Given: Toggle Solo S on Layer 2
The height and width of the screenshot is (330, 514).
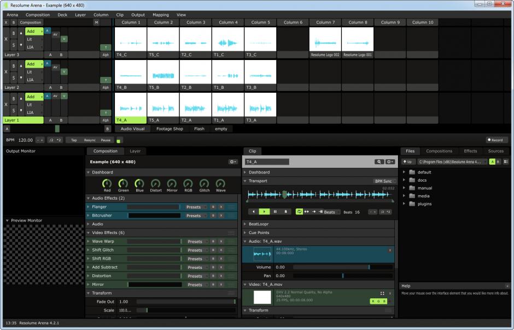Looking at the screenshot, I should (14, 77).
